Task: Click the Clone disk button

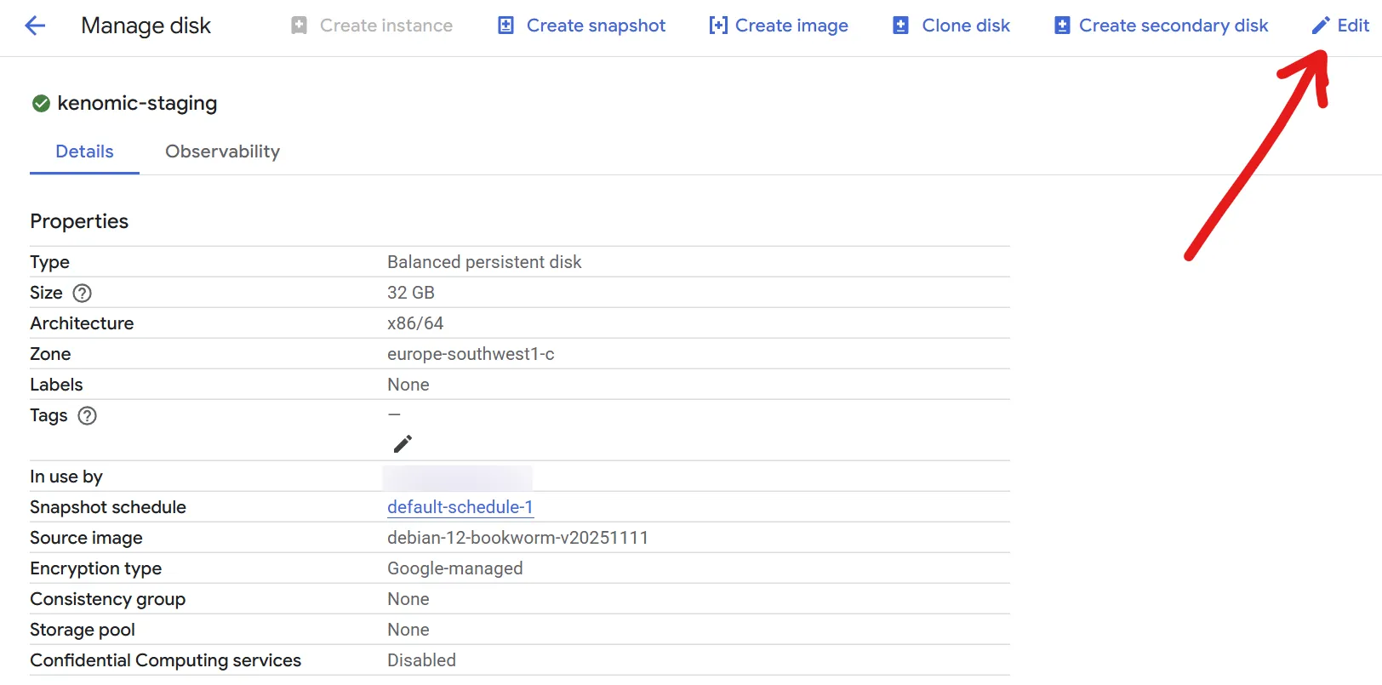Action: point(951,26)
